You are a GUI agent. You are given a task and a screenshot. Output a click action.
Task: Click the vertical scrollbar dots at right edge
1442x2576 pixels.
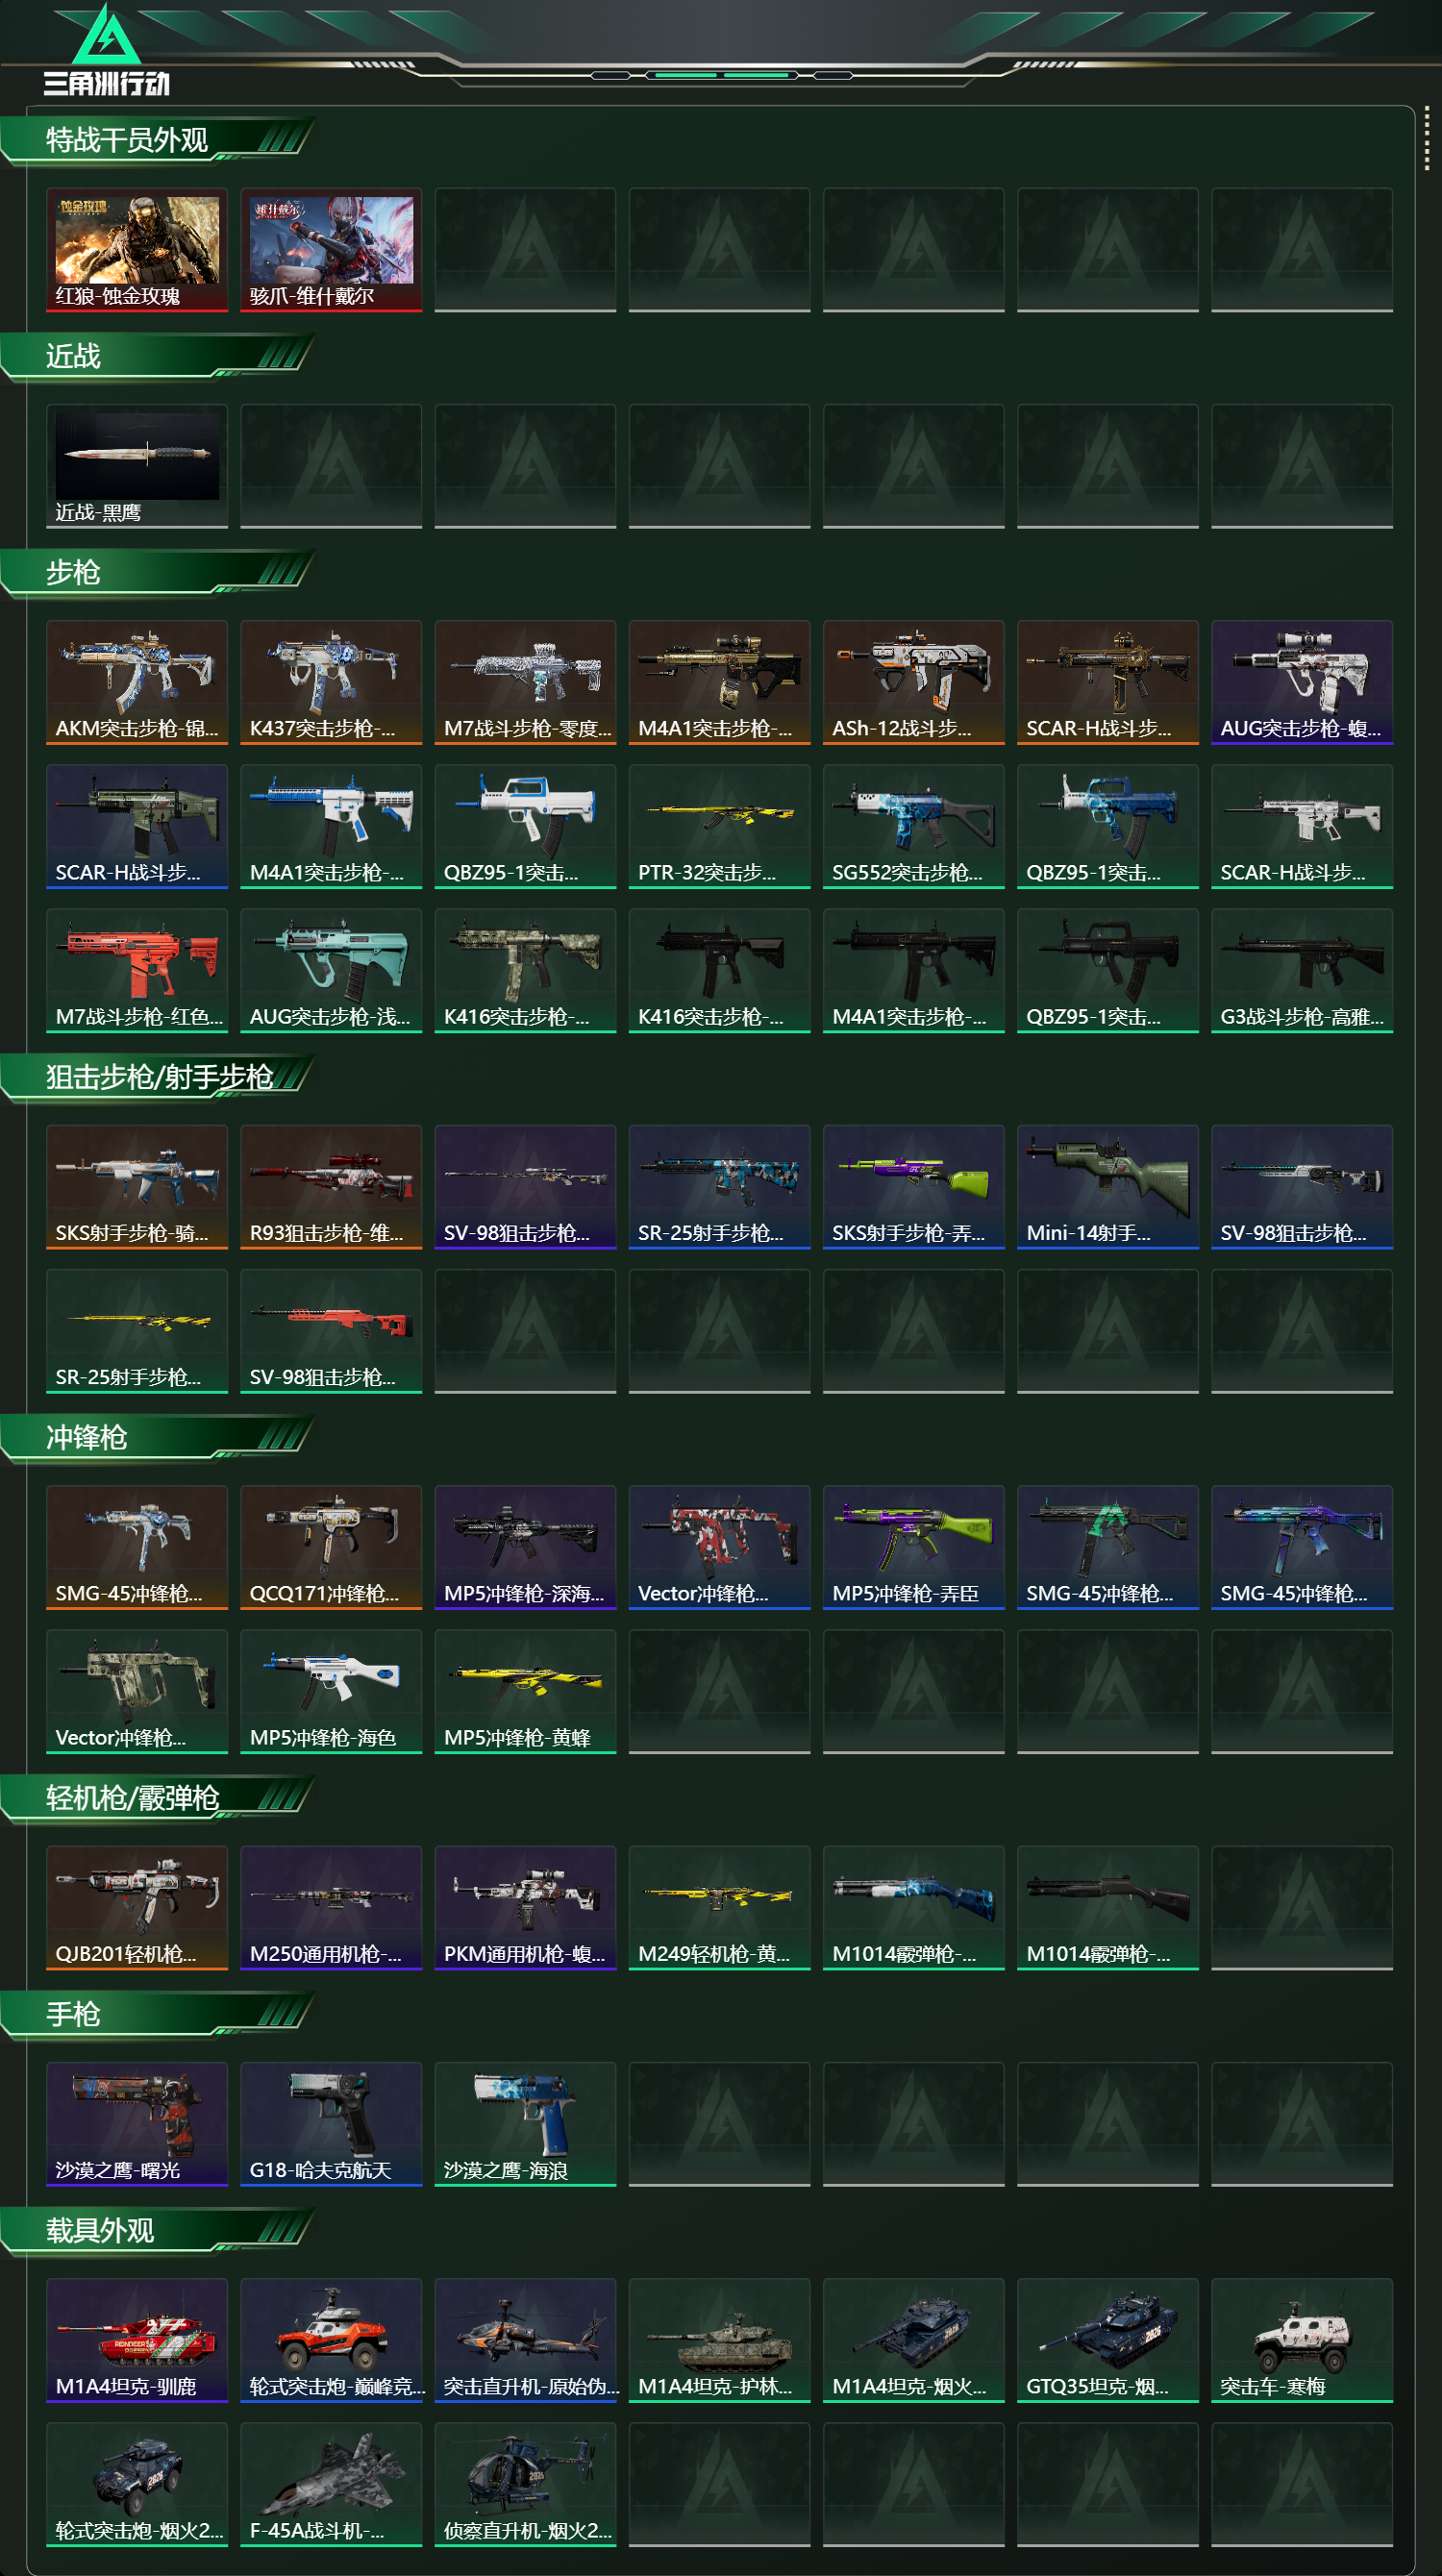click(1427, 140)
